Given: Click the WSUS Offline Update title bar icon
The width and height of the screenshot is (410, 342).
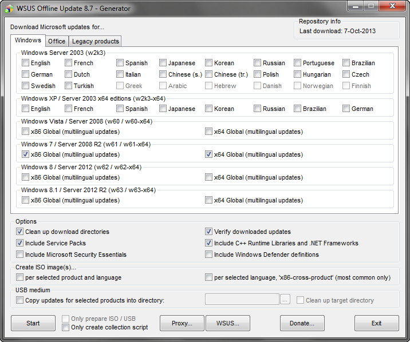Looking at the screenshot, I should click(x=9, y=9).
